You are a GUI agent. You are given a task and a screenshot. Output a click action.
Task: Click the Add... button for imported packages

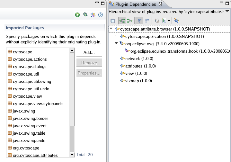(89, 52)
